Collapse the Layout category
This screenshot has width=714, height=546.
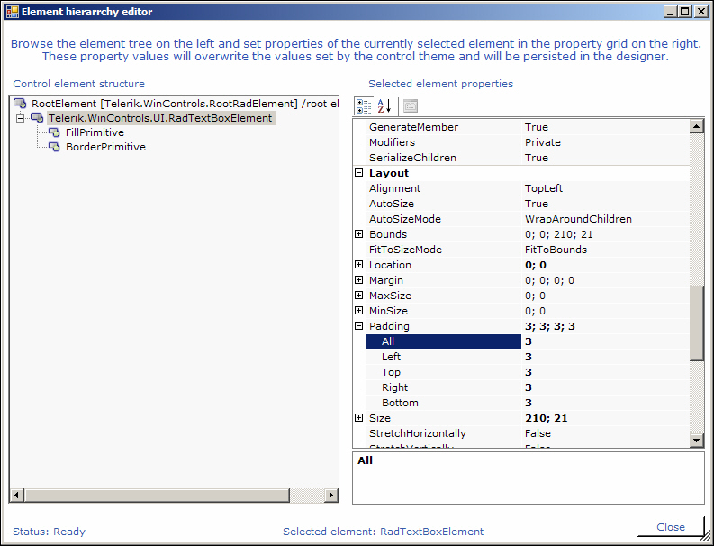pos(359,173)
